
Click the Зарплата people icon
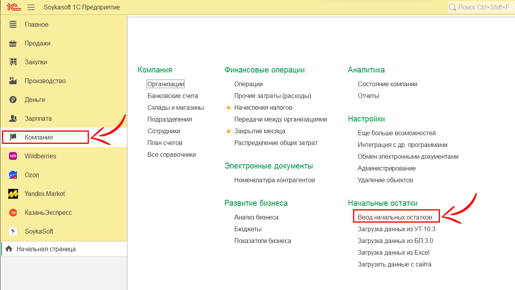click(13, 118)
